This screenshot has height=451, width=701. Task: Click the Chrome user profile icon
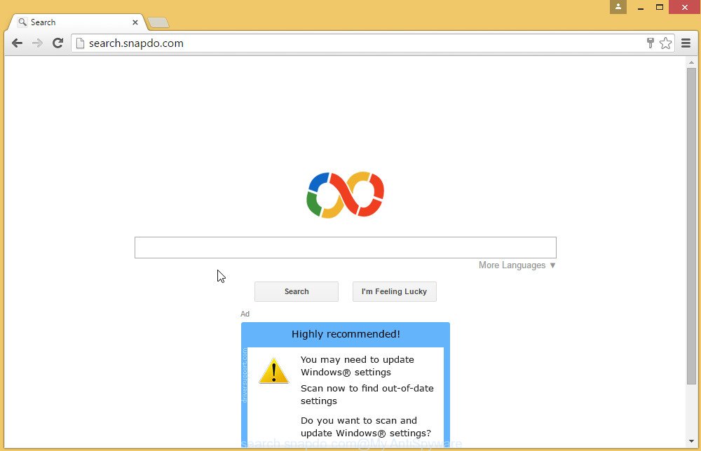(618, 7)
